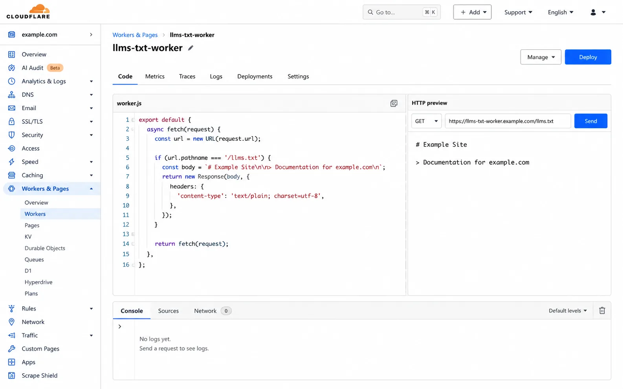
Task: Switch to the Logs tab
Action: point(216,76)
